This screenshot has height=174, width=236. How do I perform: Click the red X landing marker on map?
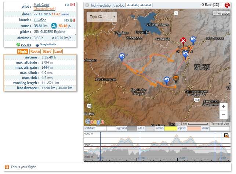[183, 40]
